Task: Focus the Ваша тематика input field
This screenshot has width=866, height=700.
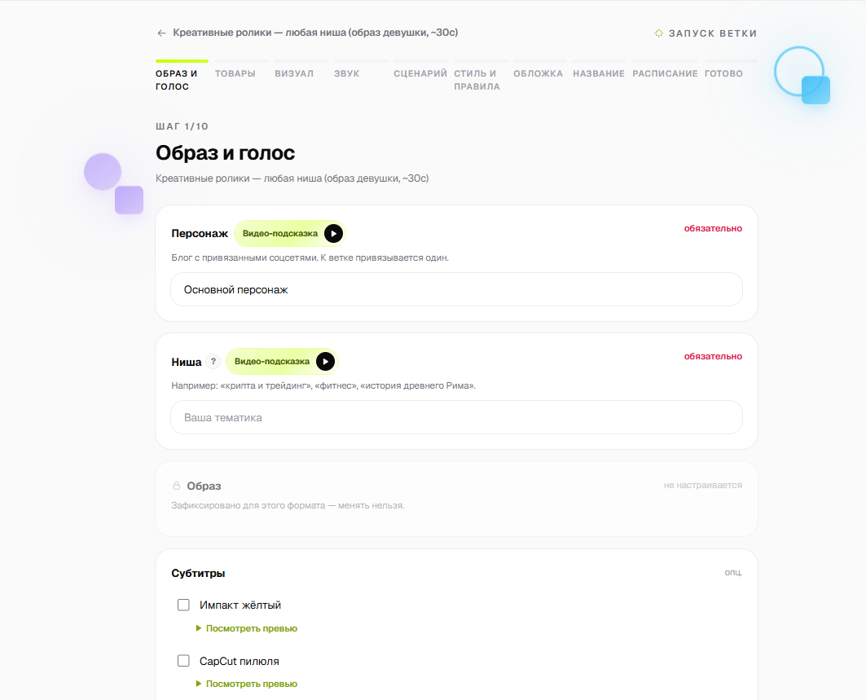Action: pos(456,418)
